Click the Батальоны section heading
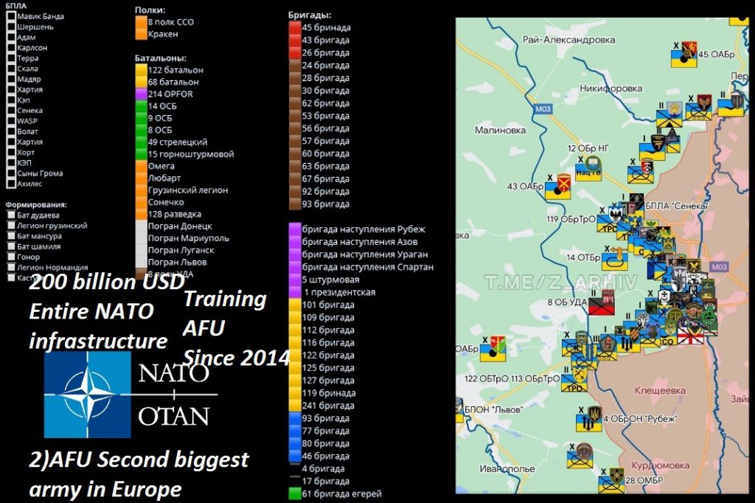This screenshot has width=755, height=503. (x=160, y=58)
